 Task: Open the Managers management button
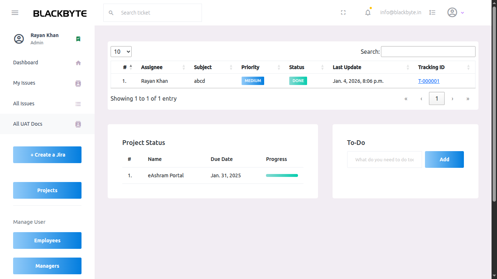[47, 266]
